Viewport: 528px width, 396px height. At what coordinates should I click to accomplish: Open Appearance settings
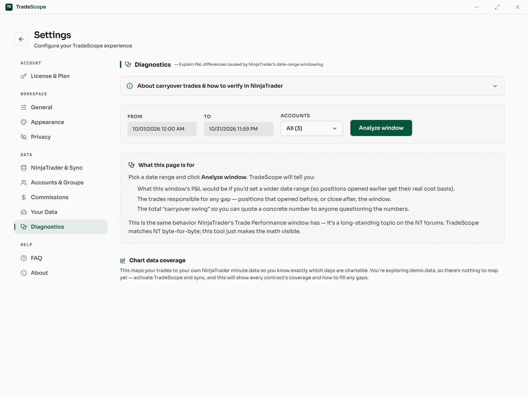61,122
